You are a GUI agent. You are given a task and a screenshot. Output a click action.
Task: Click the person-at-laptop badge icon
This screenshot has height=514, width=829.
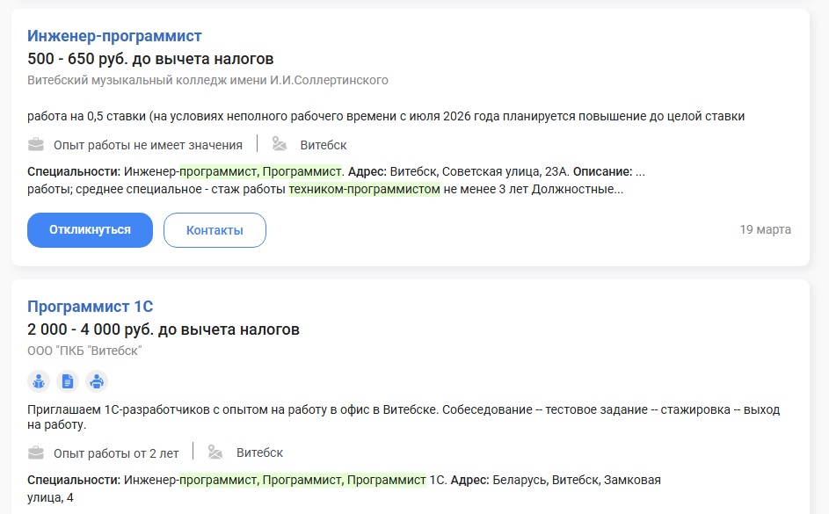coord(97,381)
